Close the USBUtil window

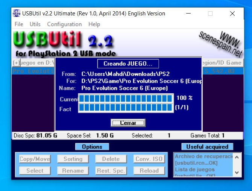click(232, 14)
